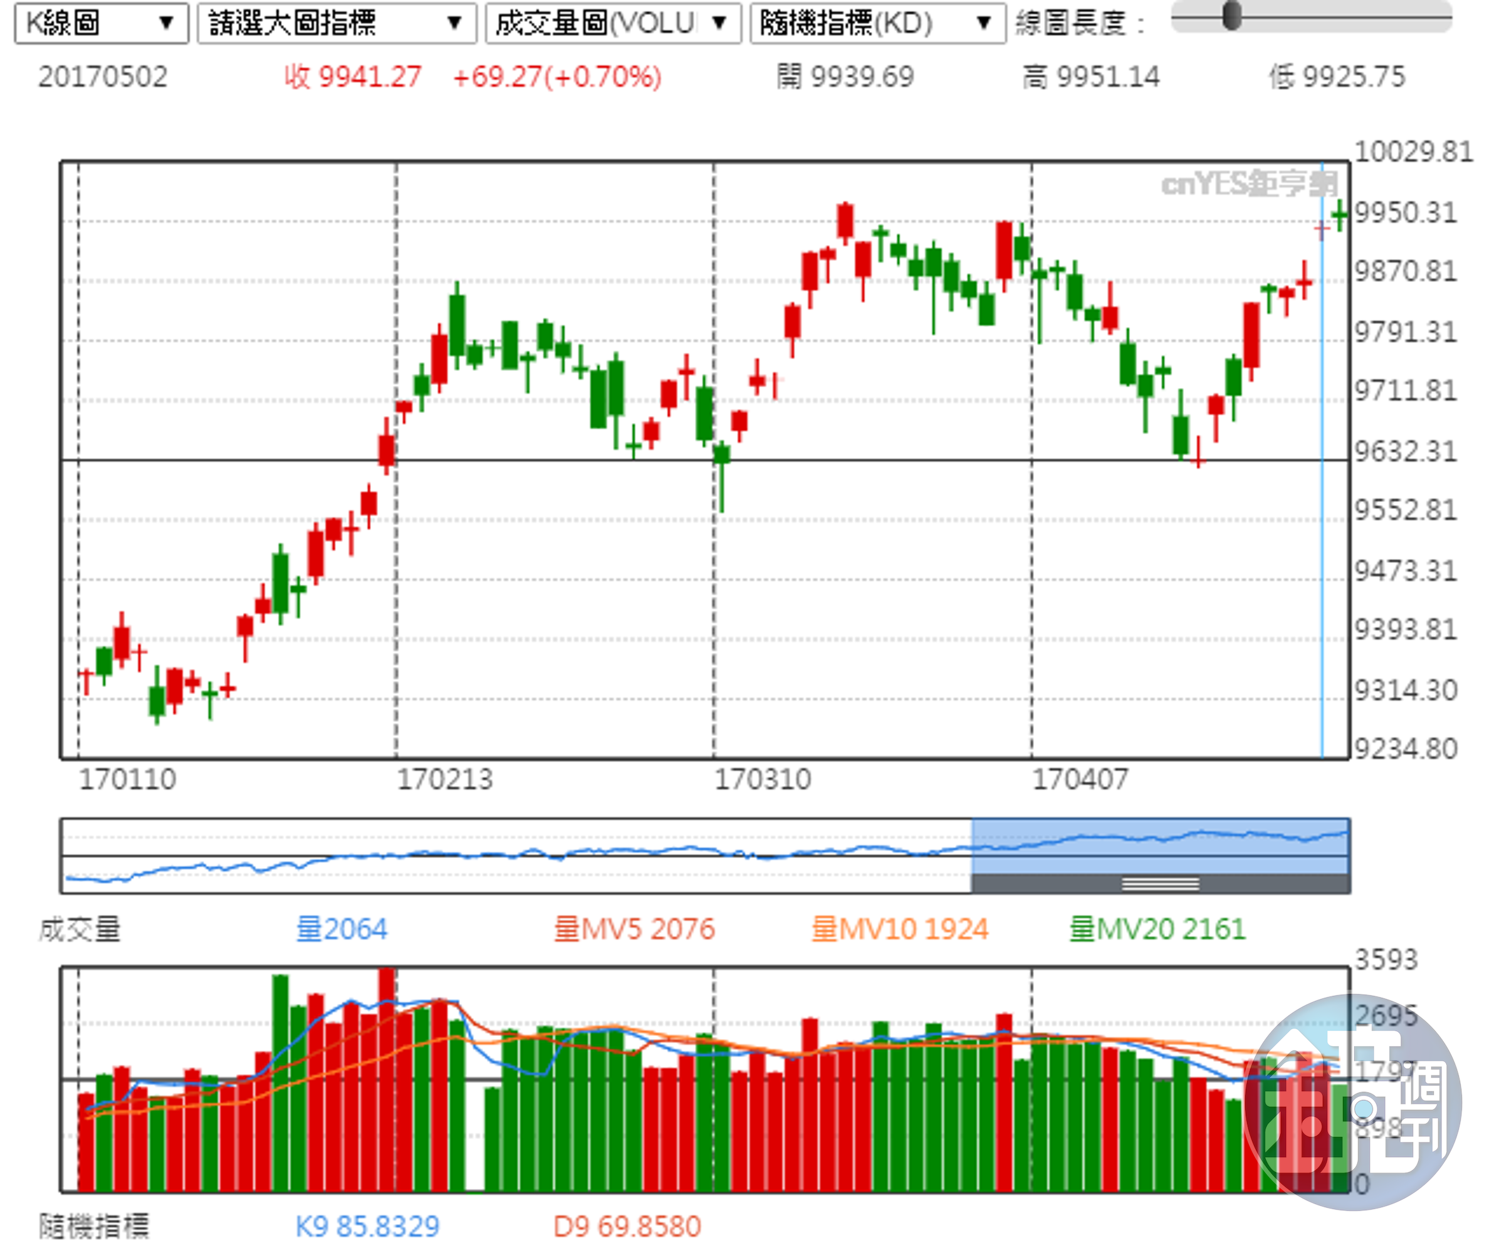Click the 170110 date axis label
Image resolution: width=1504 pixels, height=1246 pixels.
[x=127, y=779]
